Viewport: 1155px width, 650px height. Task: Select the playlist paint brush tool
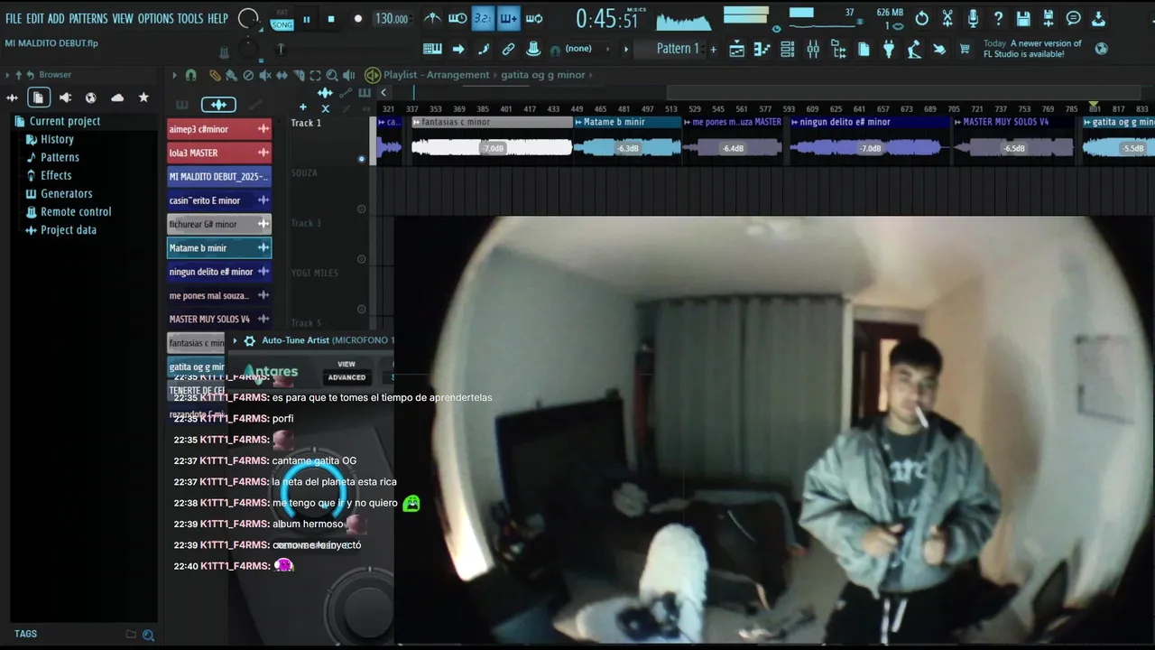coord(231,75)
